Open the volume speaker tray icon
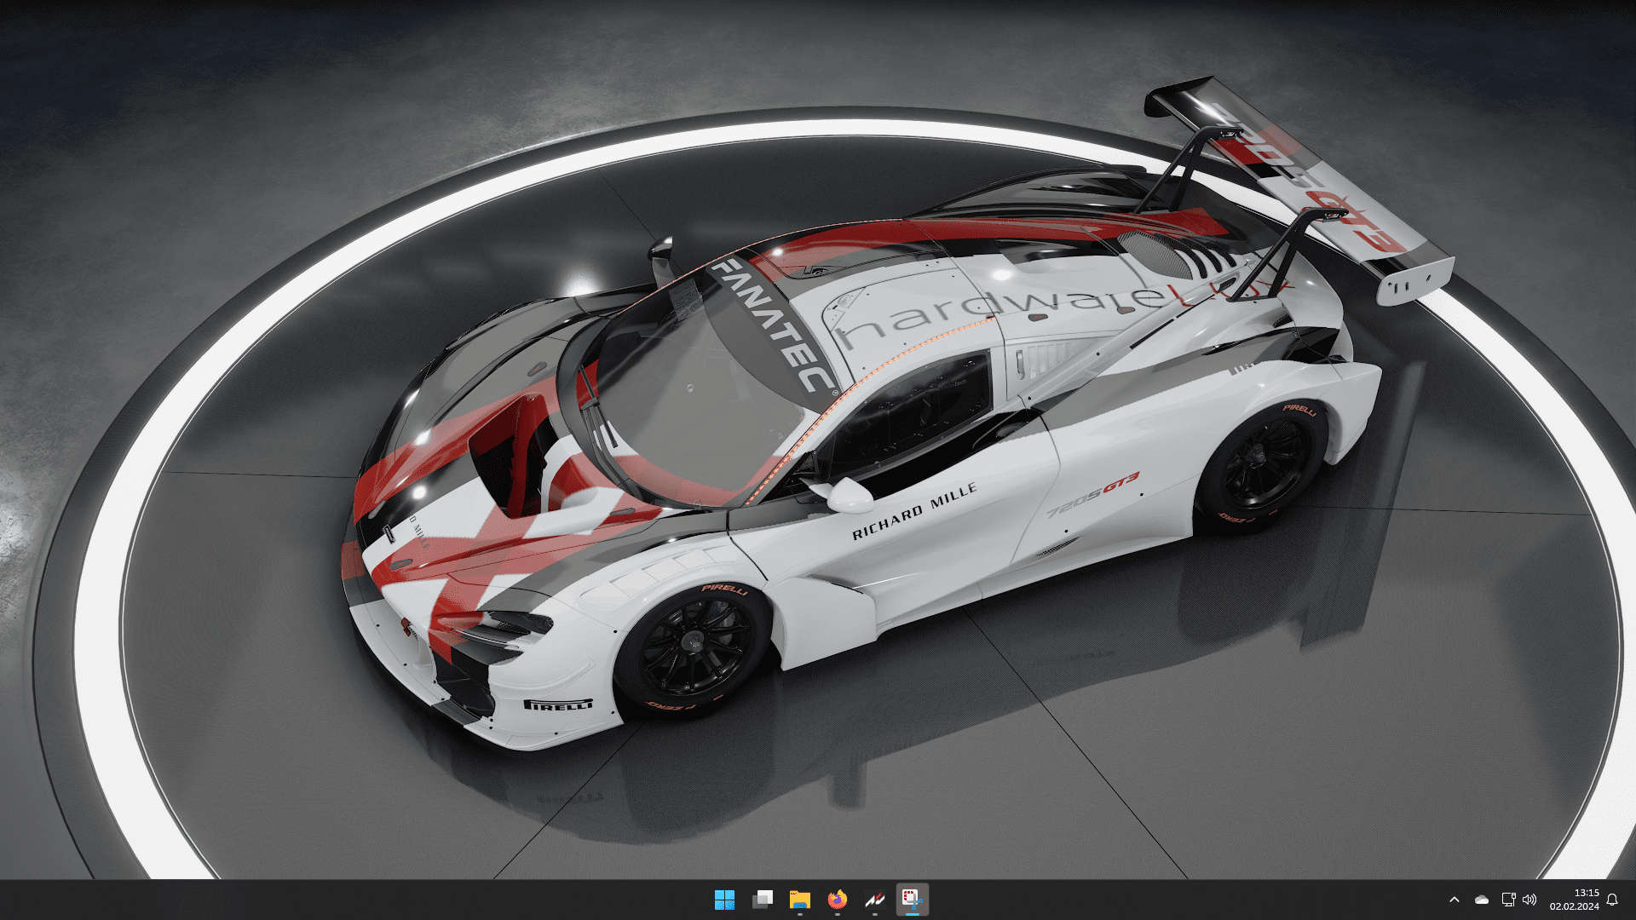The height and width of the screenshot is (920, 1636). coord(1529,900)
